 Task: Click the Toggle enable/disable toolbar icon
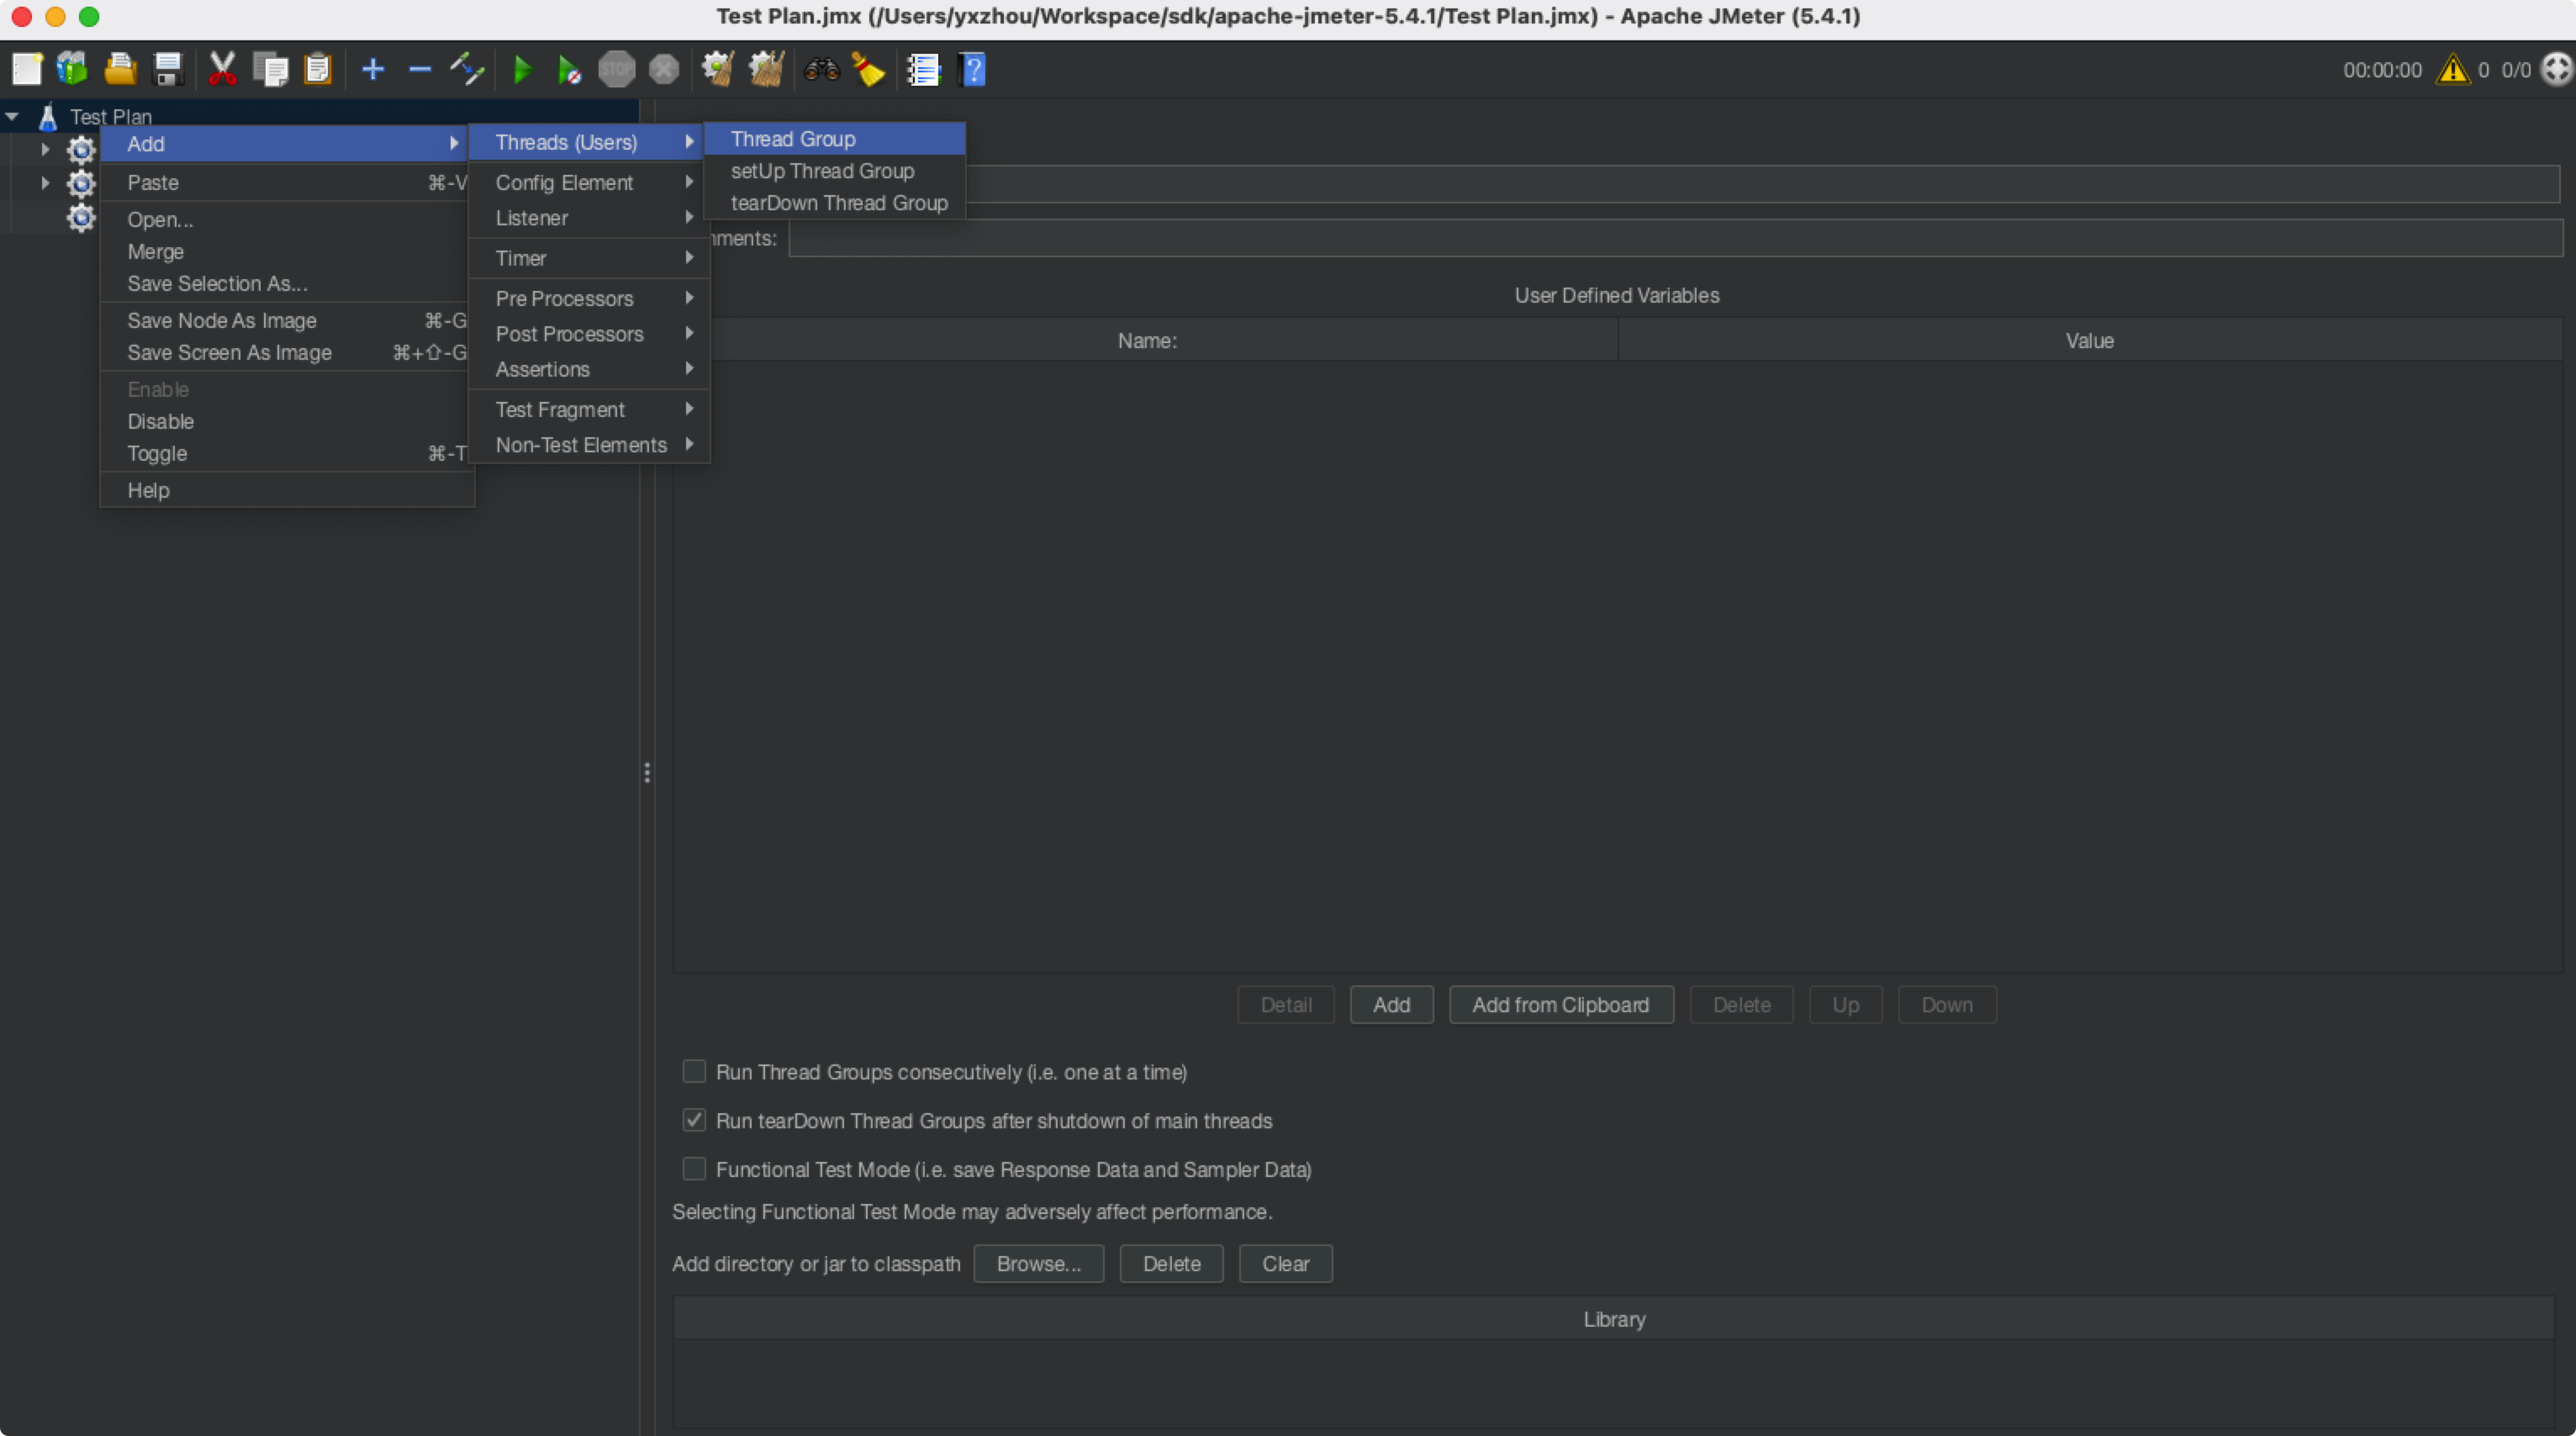pos(467,69)
